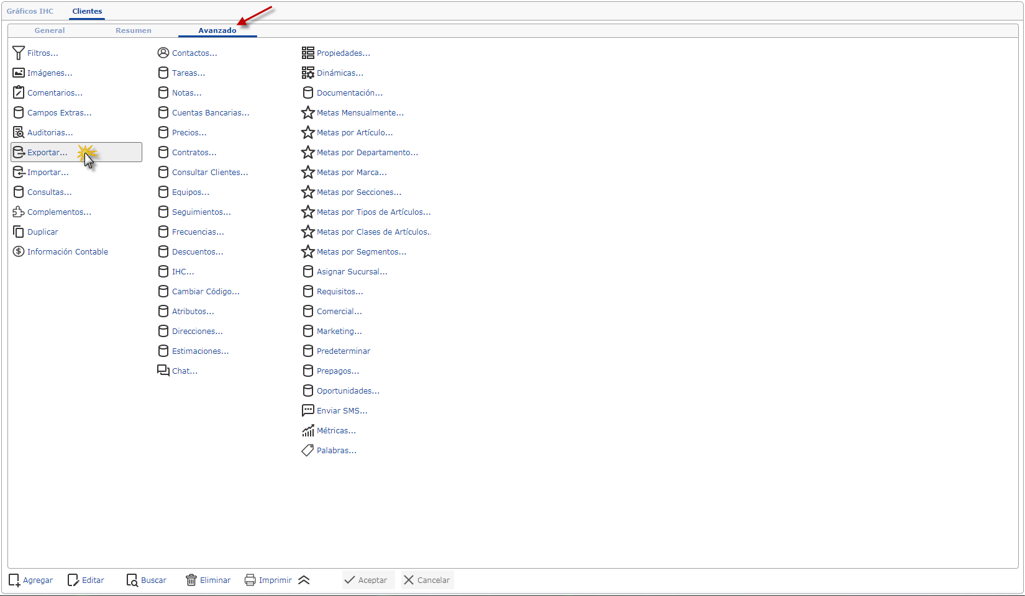Viewport: 1025px width, 596px height.
Task: Open the Chat speech bubbles icon
Action: pyautogui.click(x=163, y=371)
